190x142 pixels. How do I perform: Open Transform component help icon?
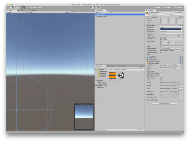click(180, 17)
